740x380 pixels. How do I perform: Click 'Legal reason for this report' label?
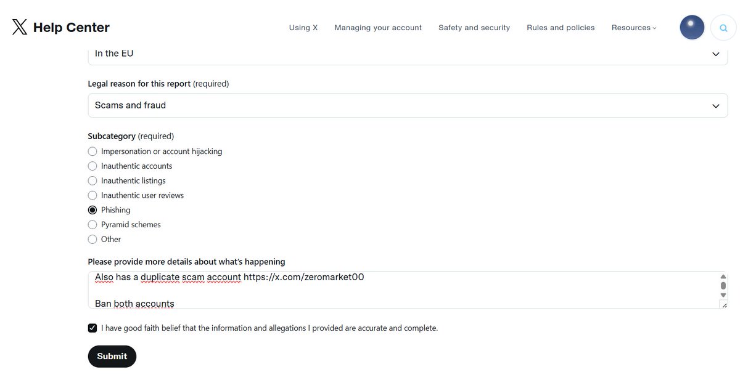pyautogui.click(x=158, y=84)
